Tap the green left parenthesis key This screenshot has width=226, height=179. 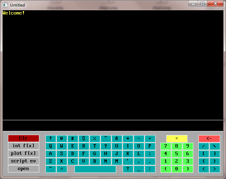click(x=166, y=169)
